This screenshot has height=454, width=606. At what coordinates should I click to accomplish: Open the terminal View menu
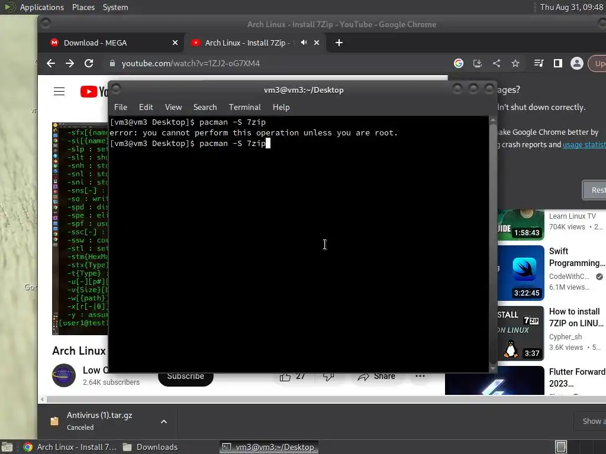pos(173,108)
